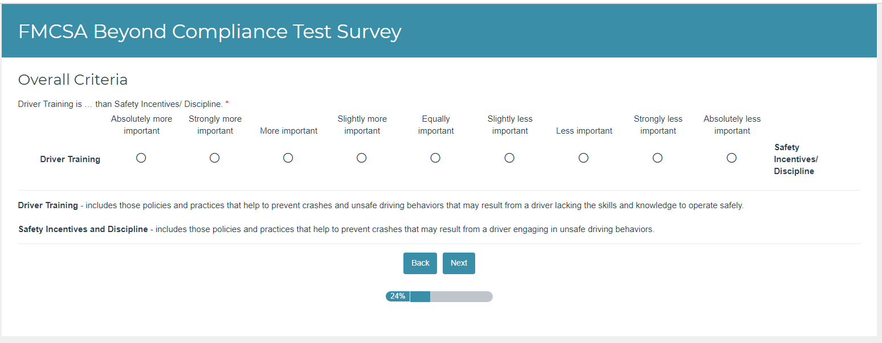Choose the Slightly less important radio button
Image resolution: width=882 pixels, height=343 pixels.
tap(509, 158)
